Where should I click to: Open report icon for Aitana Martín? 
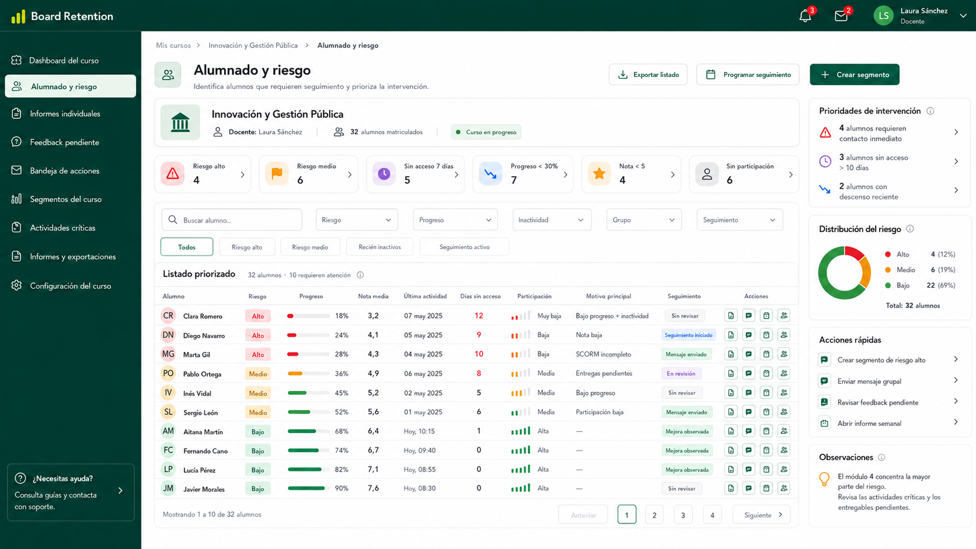point(731,431)
